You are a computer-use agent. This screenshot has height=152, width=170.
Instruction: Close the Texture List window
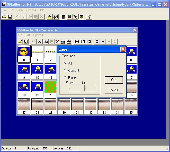click(x=135, y=30)
